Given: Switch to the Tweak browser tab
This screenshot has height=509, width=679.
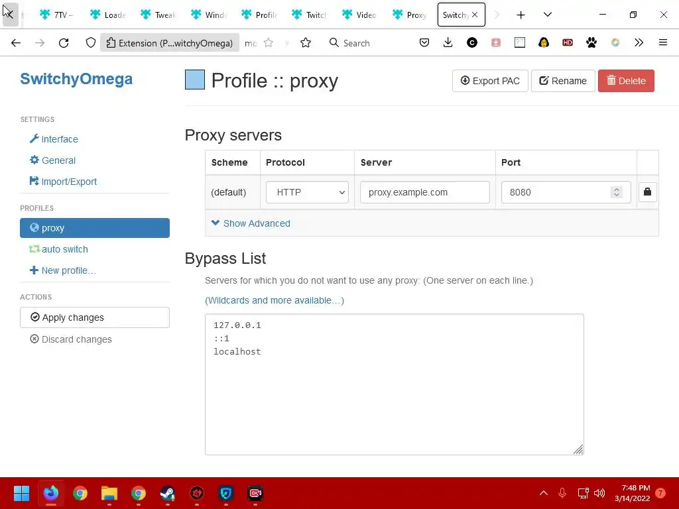Looking at the screenshot, I should [158, 15].
